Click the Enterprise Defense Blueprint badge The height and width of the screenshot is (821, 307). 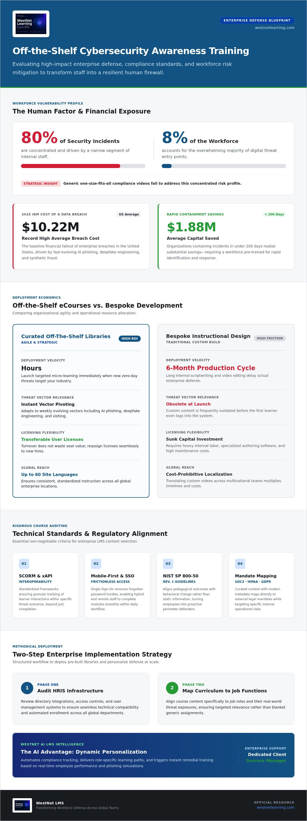[x=257, y=20]
